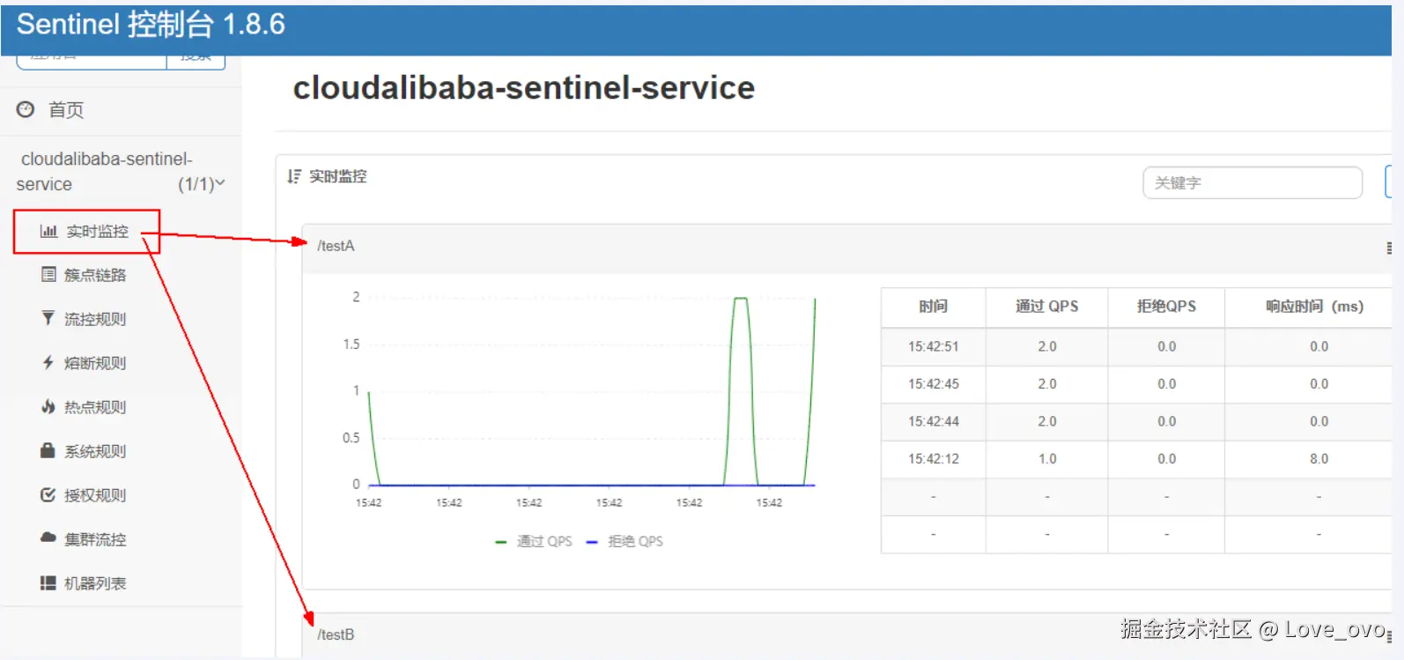Click the 8.0 response time value
The width and height of the screenshot is (1404, 660).
(1319, 459)
